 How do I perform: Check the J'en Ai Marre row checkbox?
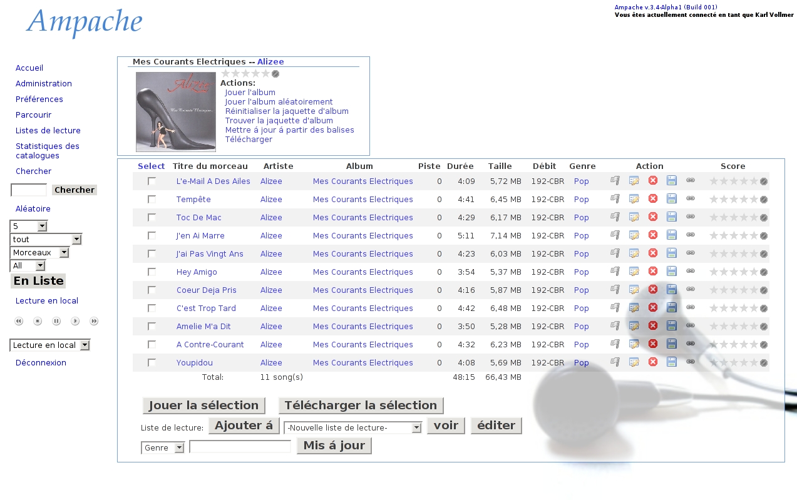(152, 235)
